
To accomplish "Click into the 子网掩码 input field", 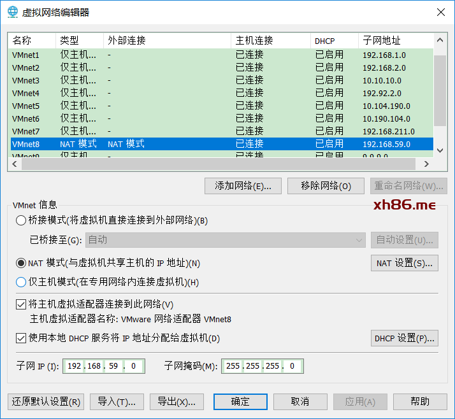I will click(x=262, y=366).
